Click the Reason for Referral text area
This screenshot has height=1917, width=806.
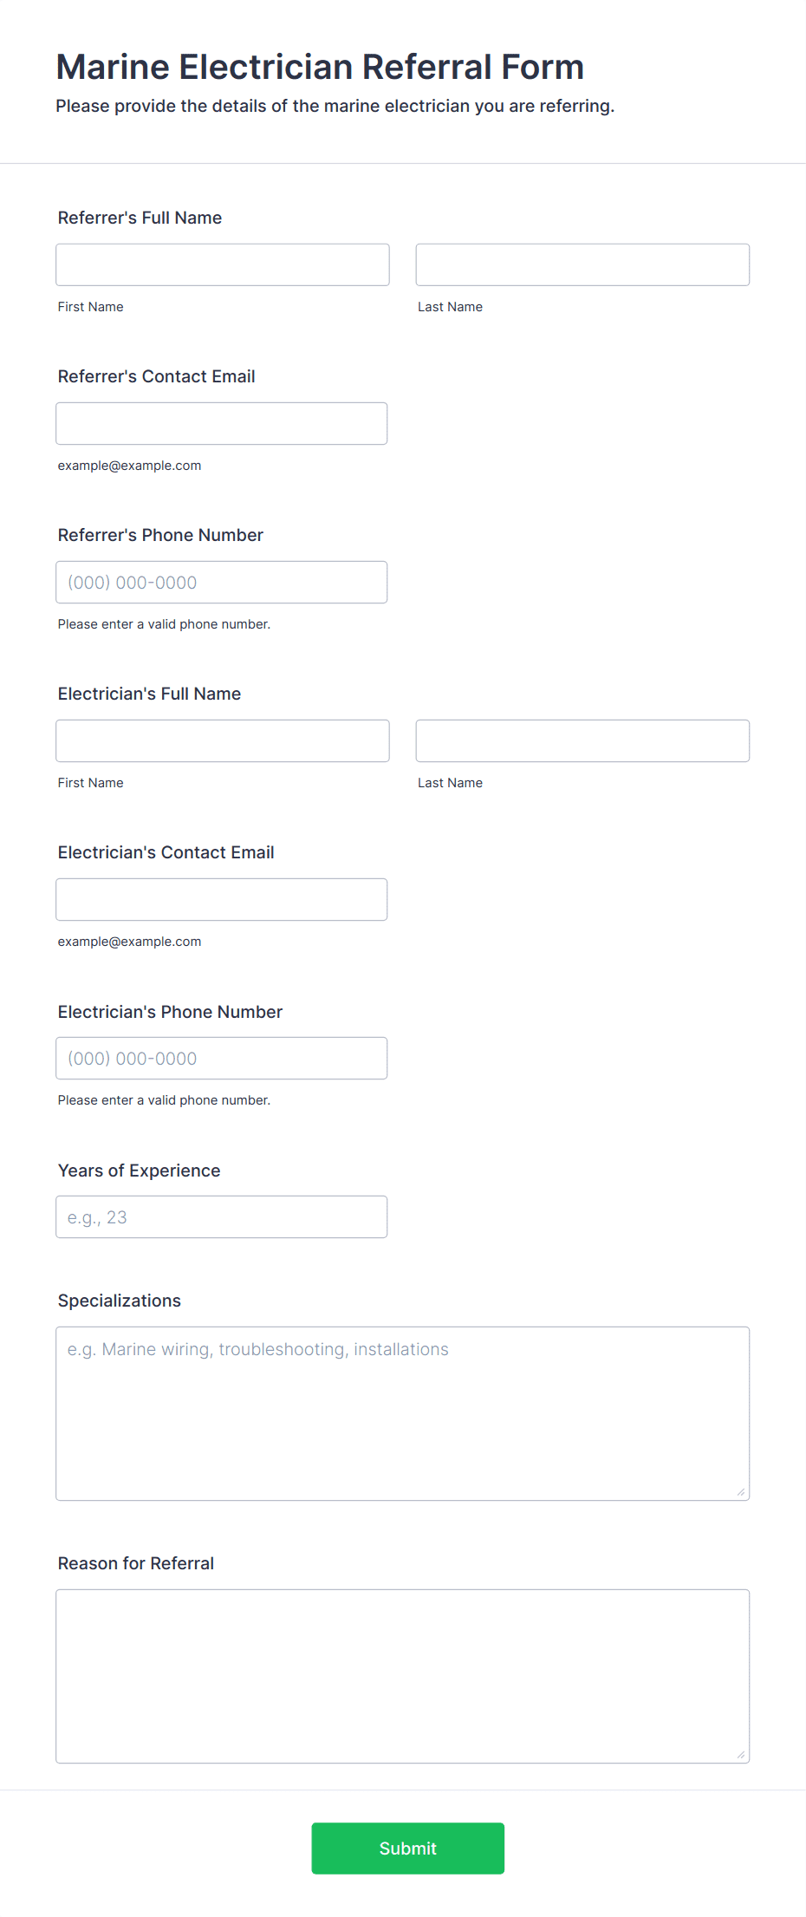click(403, 1676)
